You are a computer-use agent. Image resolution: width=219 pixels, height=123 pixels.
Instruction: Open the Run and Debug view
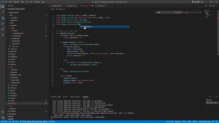tap(3, 24)
